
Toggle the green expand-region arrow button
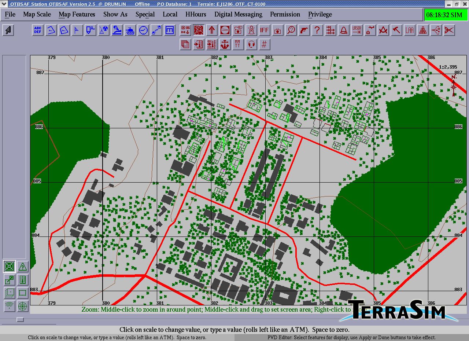coord(10,280)
